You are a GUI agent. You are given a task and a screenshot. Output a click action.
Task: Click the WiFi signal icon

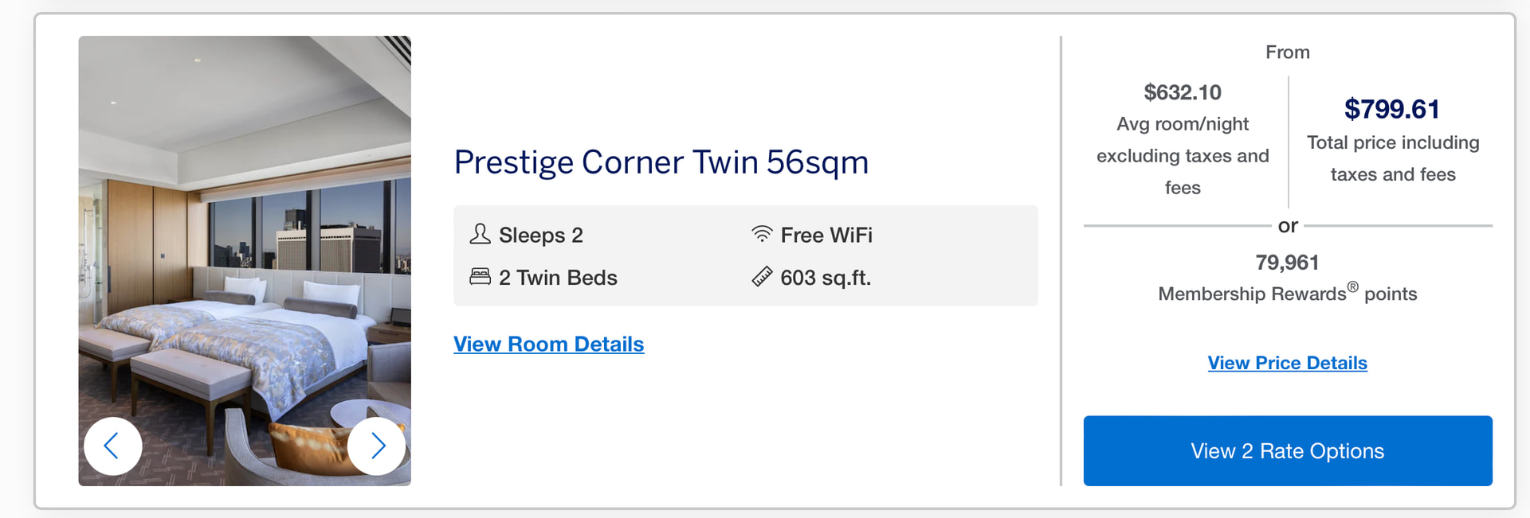tap(762, 234)
